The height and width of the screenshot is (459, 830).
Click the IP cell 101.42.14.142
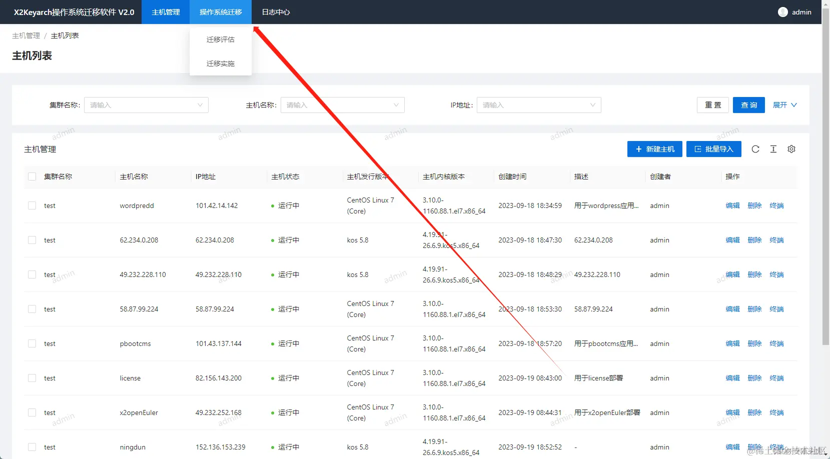point(217,205)
